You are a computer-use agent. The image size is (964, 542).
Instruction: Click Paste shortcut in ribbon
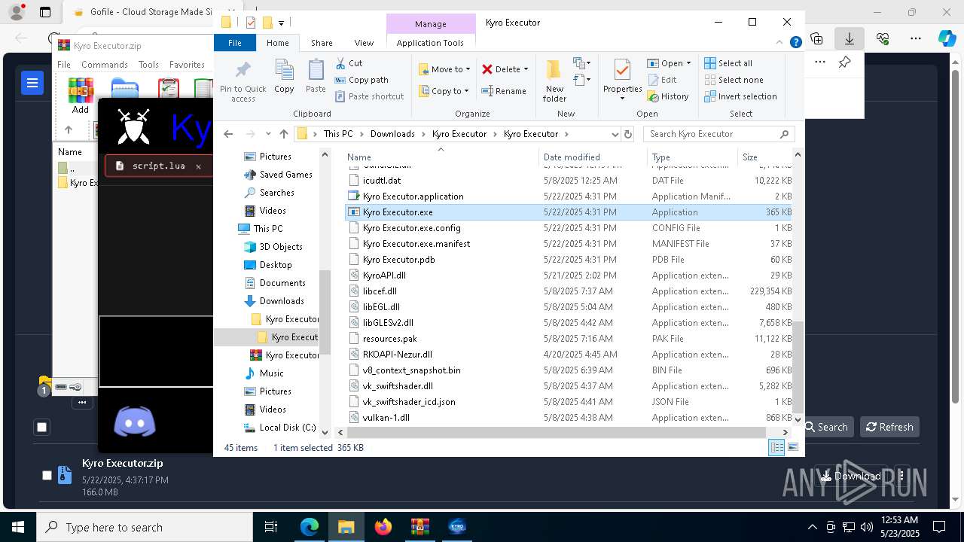coord(369,96)
